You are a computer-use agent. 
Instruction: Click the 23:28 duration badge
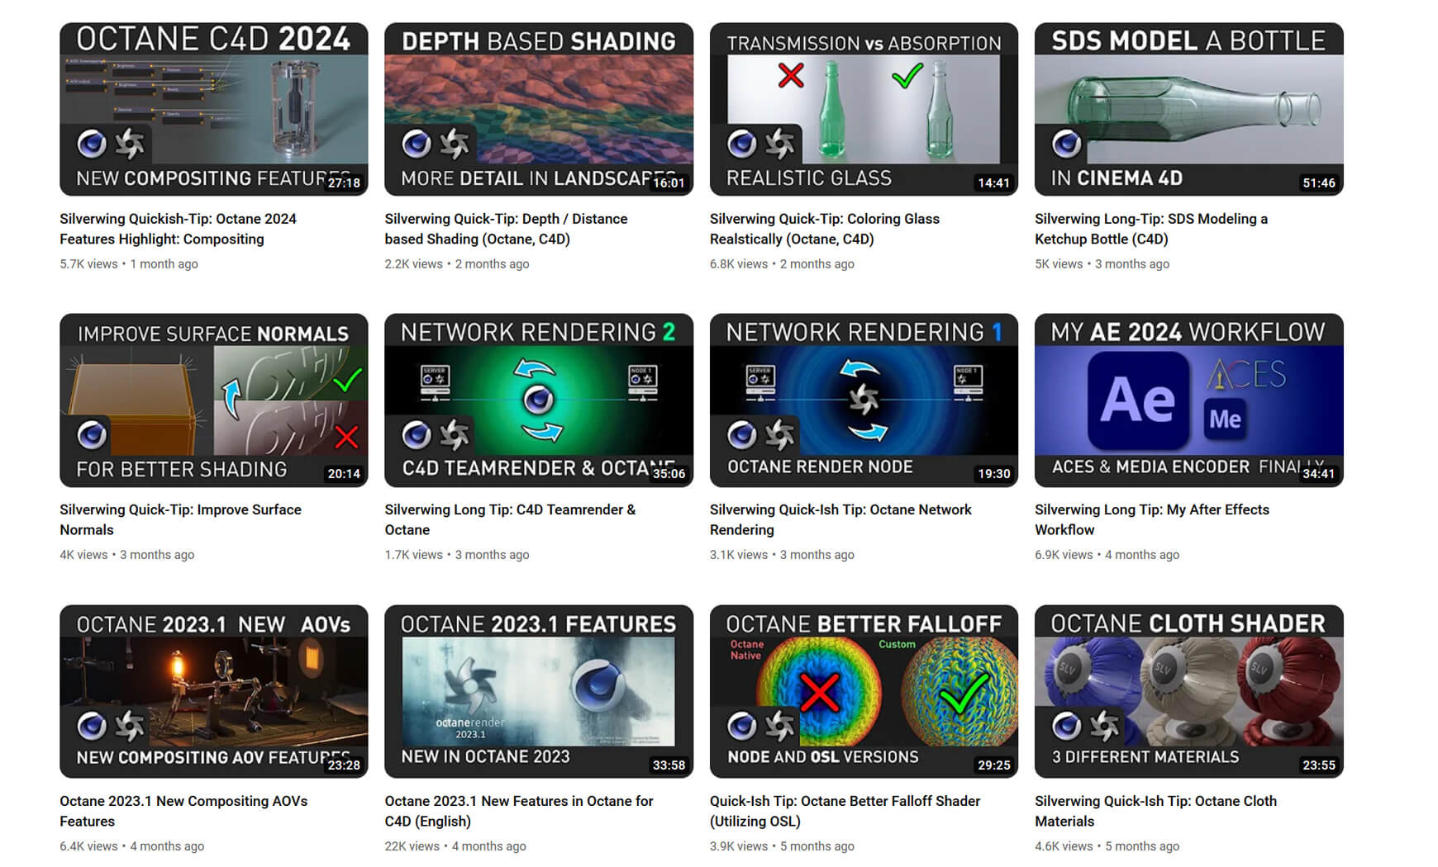coord(344,765)
